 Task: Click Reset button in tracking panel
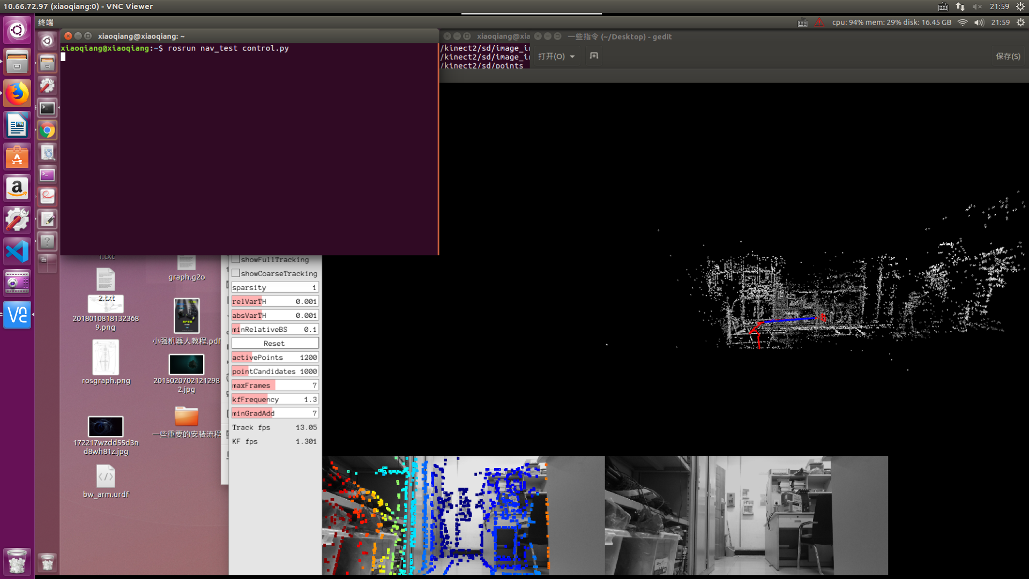click(273, 343)
